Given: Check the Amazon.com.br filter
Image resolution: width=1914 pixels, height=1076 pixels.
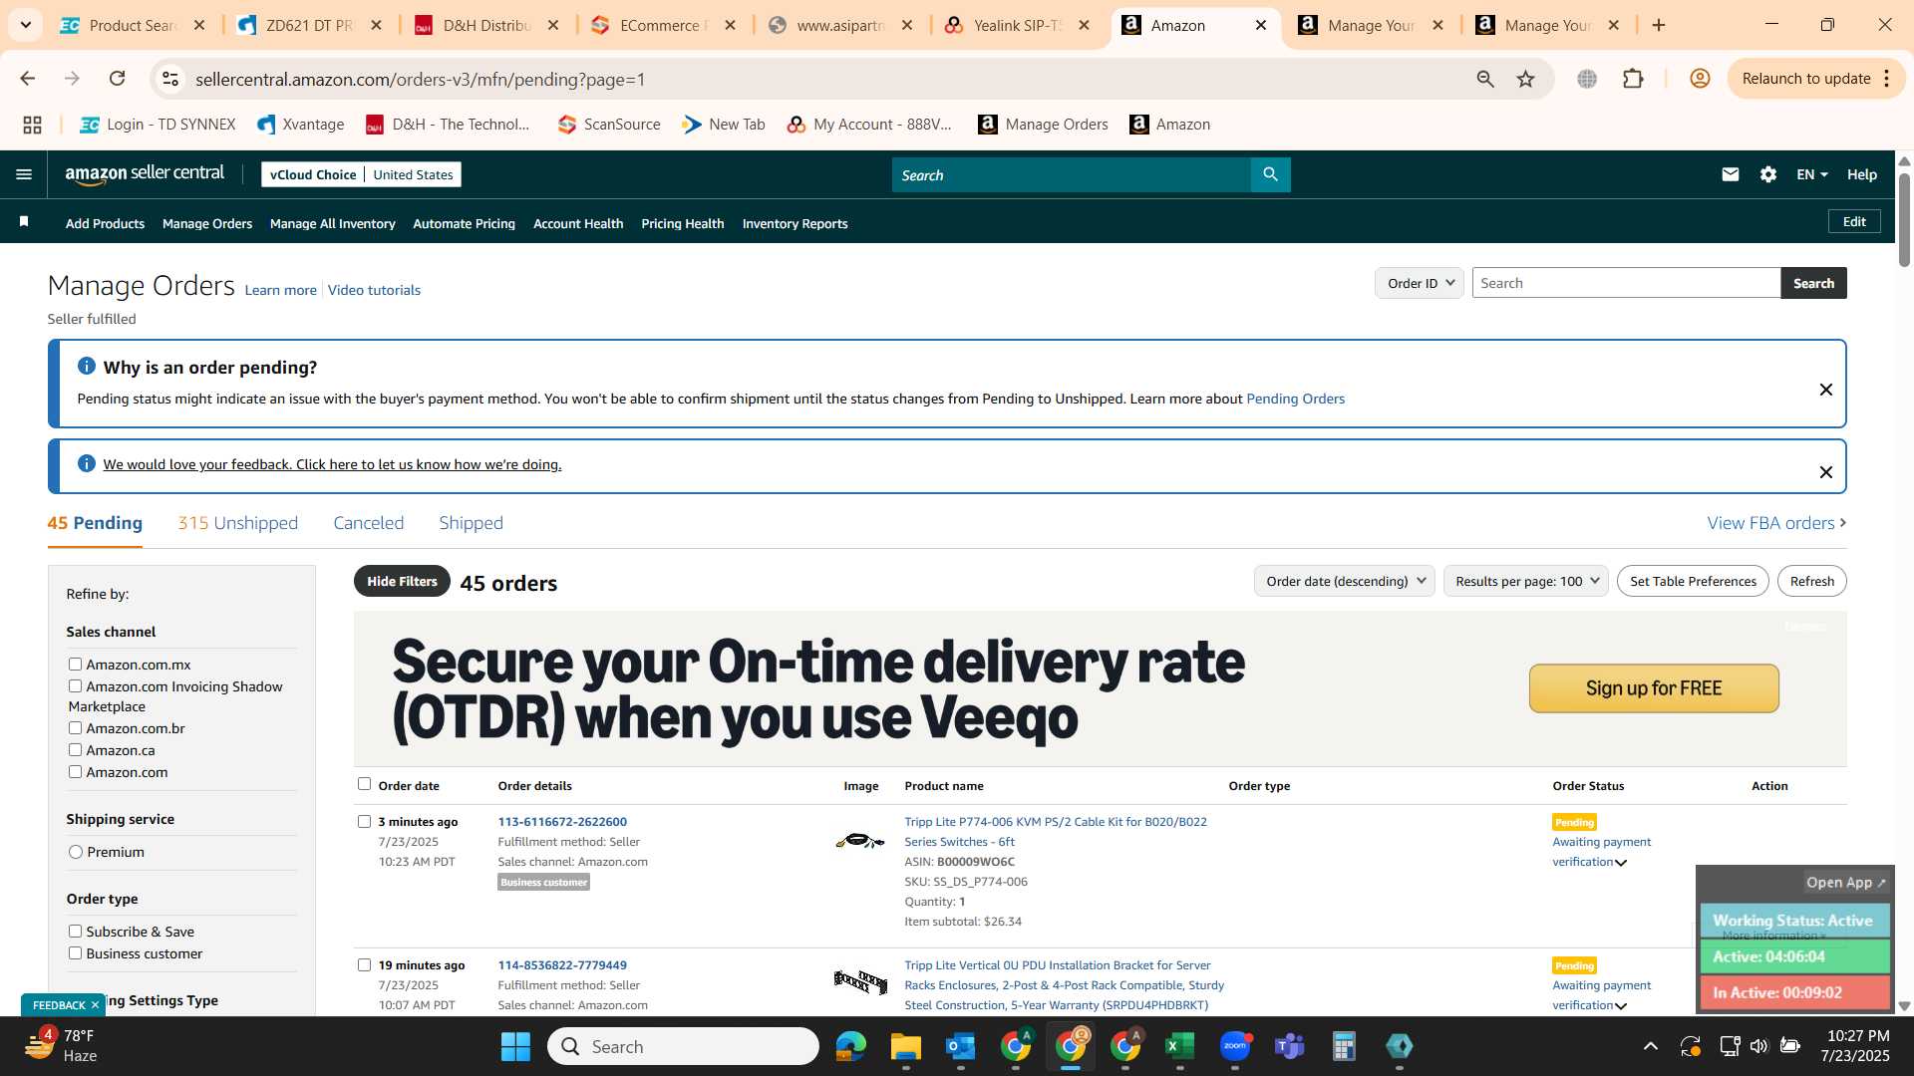Looking at the screenshot, I should 75,727.
